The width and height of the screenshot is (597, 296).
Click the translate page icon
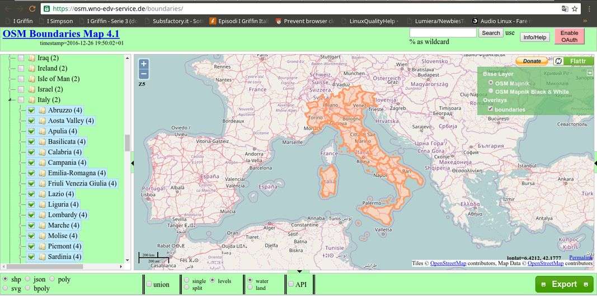(x=565, y=9)
